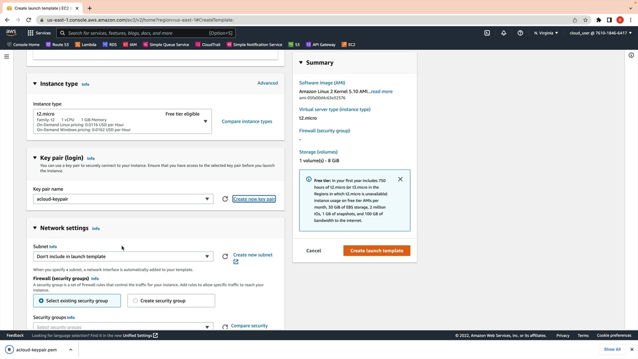
Task: Open the Console Home shortcut
Action: 23,44
